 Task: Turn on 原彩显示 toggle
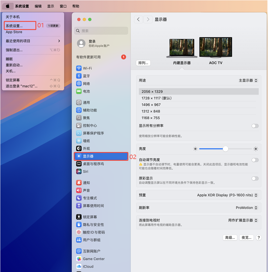[x=255, y=179]
